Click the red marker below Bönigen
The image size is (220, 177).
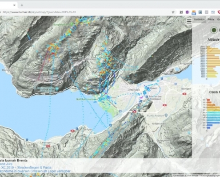pyautogui.click(x=184, y=94)
